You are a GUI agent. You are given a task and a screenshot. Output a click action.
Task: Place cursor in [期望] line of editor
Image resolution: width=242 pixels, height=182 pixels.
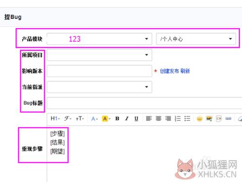(x=58, y=151)
